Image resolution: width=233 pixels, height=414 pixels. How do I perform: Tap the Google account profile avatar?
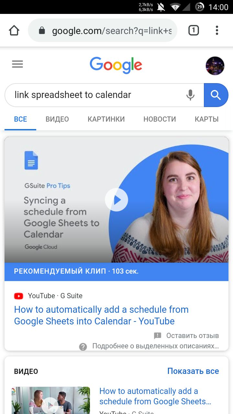click(x=215, y=66)
